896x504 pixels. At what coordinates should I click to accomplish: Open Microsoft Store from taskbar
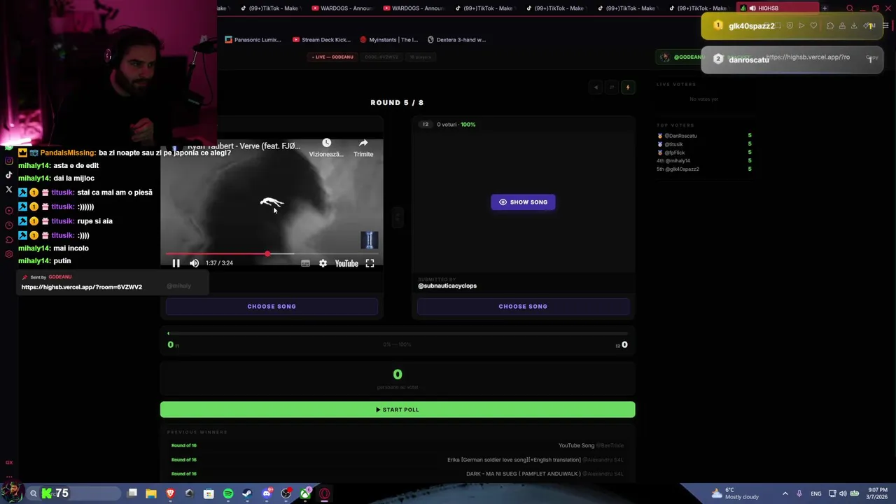click(x=209, y=493)
